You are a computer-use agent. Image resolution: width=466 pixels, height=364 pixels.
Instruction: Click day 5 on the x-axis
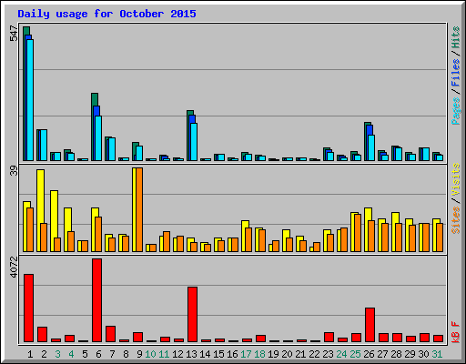85,354
